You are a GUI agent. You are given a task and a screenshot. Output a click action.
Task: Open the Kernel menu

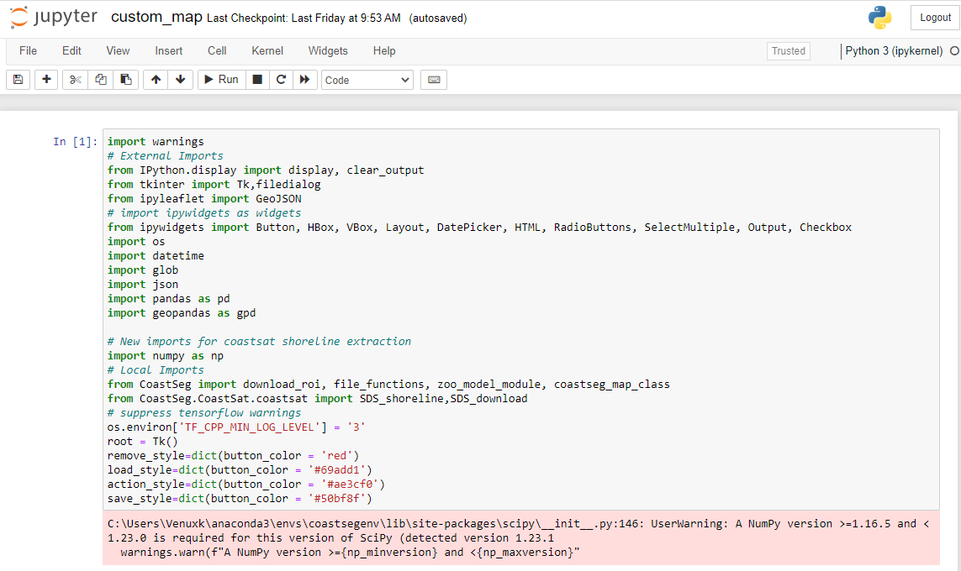[x=267, y=50]
